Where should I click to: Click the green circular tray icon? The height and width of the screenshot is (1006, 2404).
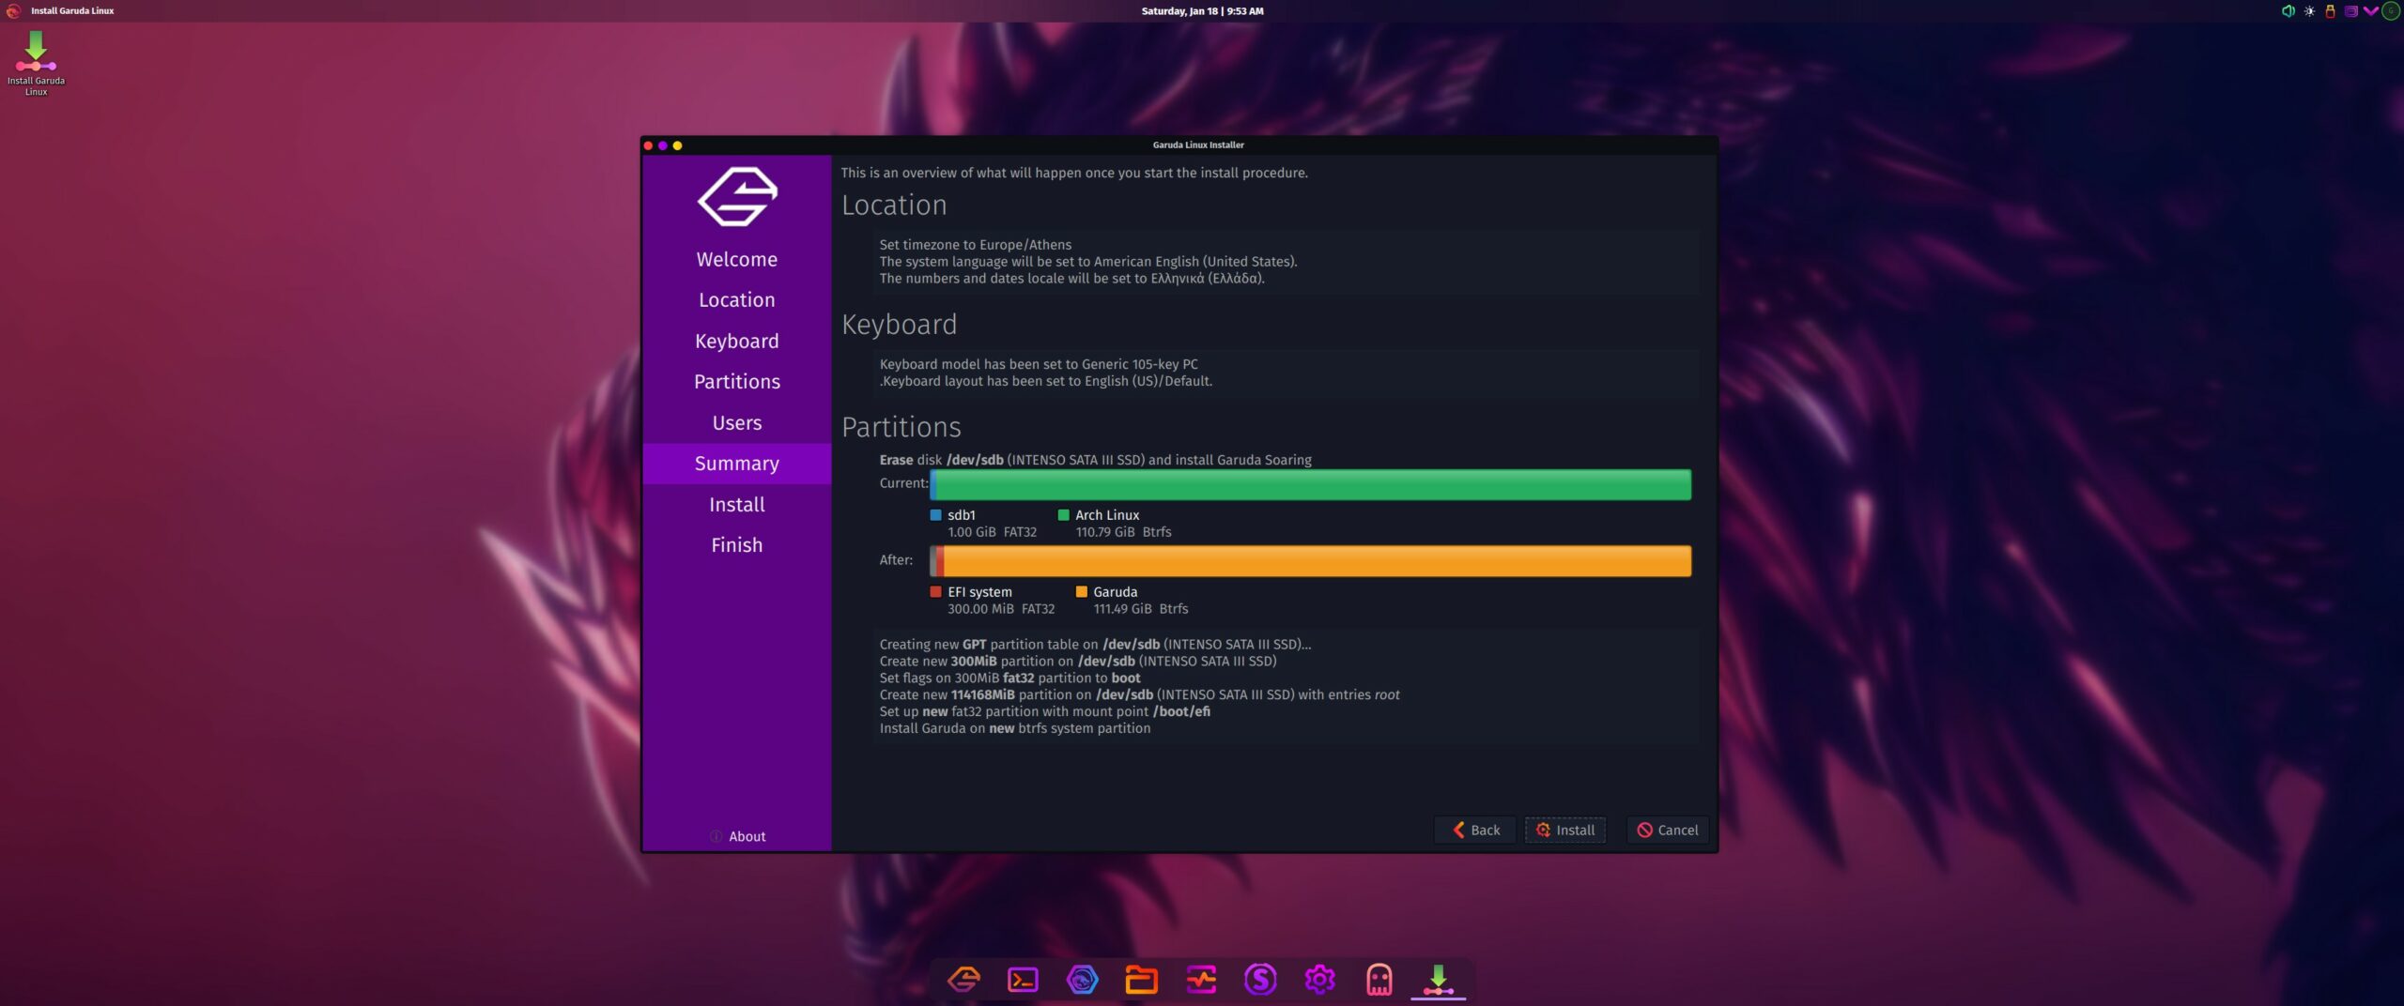point(2391,11)
